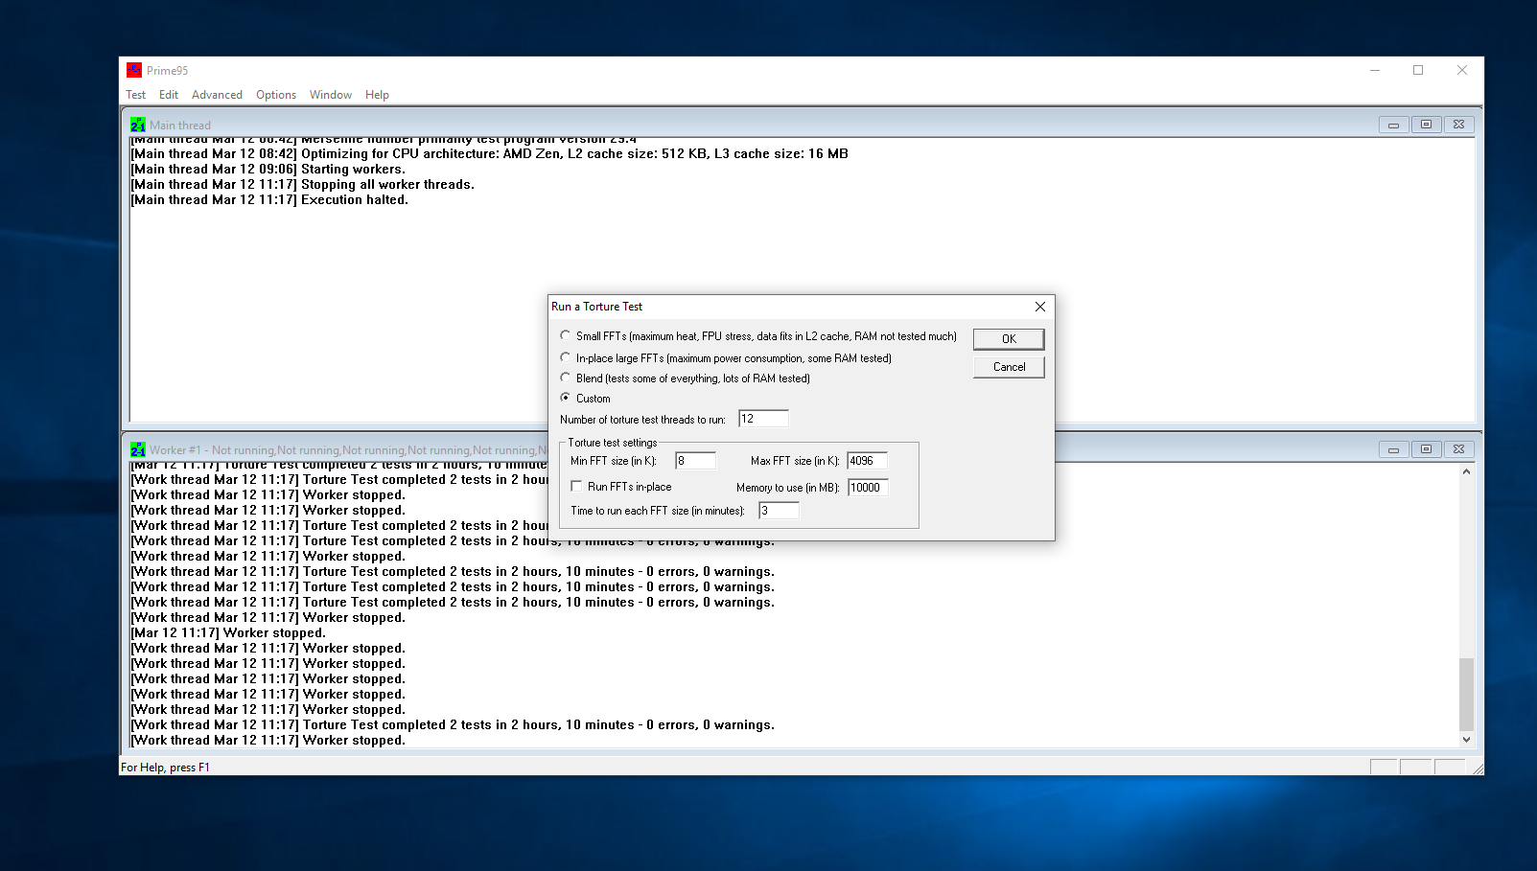
Task: Click the Worker #1 window icon
Action: coord(138,449)
